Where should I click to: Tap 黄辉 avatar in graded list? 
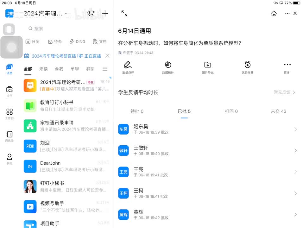point(123,215)
